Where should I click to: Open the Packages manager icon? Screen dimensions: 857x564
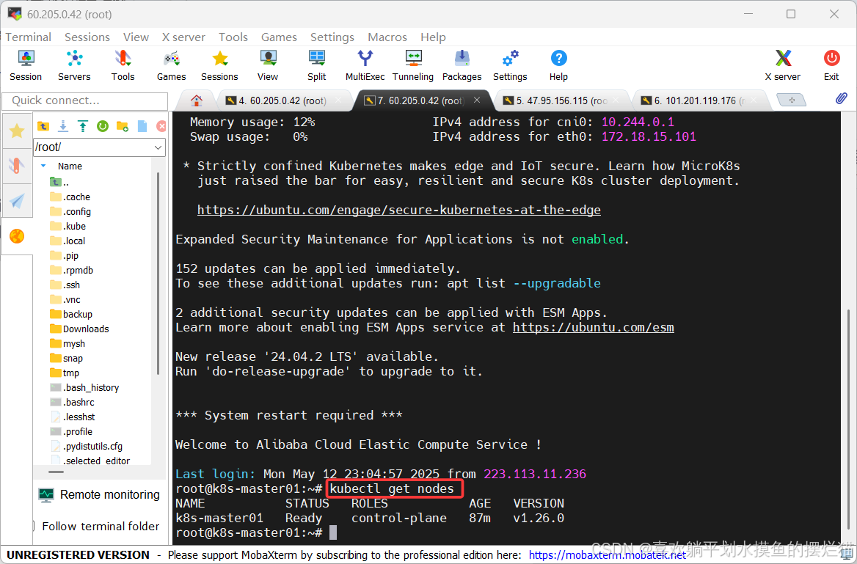tap(462, 65)
